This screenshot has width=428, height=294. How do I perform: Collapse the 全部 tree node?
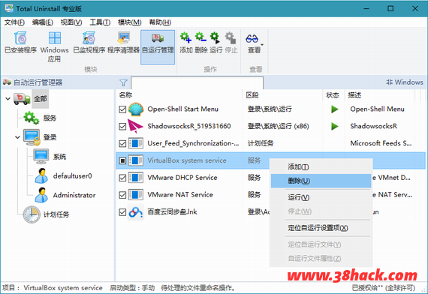click(x=8, y=99)
